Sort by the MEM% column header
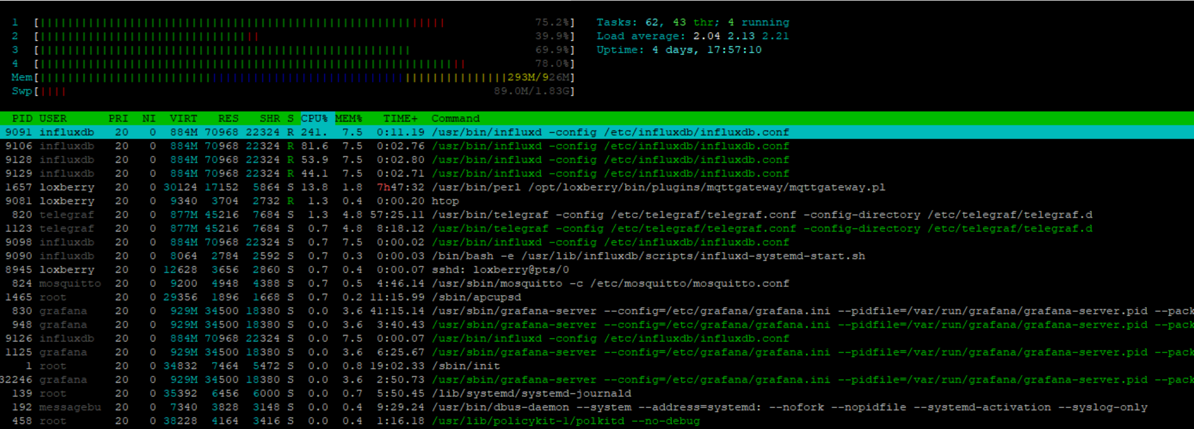 [x=349, y=119]
